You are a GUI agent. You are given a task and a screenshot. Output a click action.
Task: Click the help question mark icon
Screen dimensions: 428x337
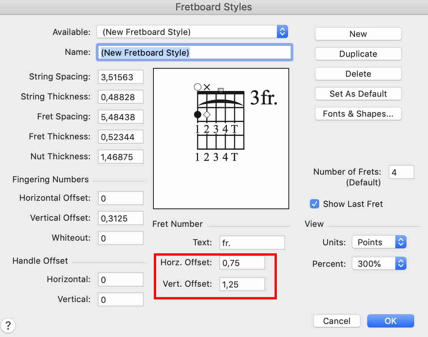pyautogui.click(x=8, y=326)
